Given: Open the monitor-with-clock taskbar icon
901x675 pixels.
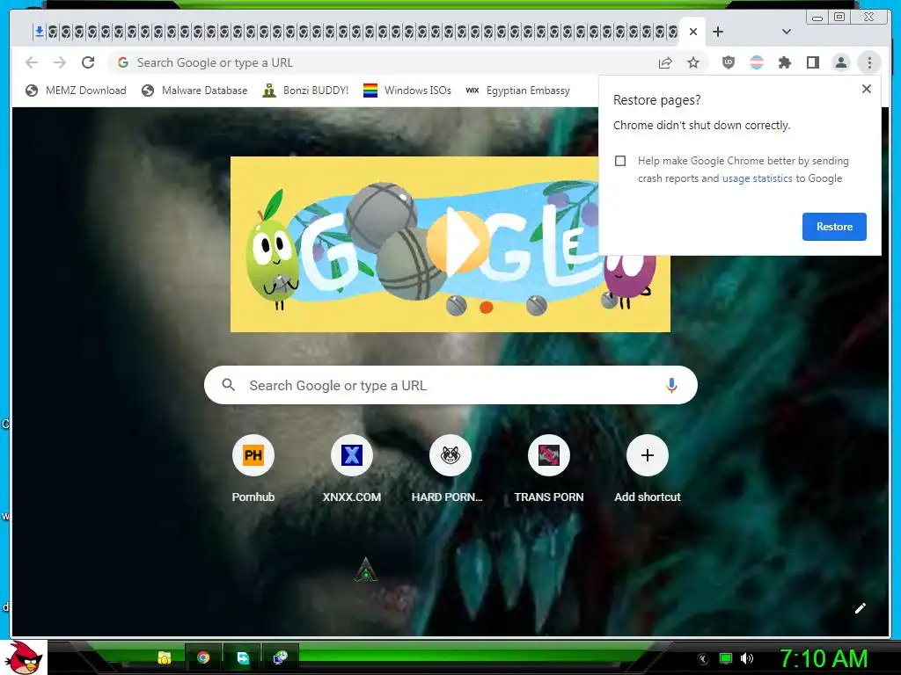Looking at the screenshot, I should pos(281,657).
